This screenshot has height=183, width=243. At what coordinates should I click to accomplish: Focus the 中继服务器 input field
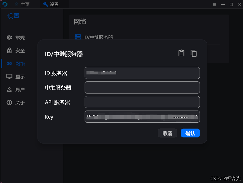142,87
